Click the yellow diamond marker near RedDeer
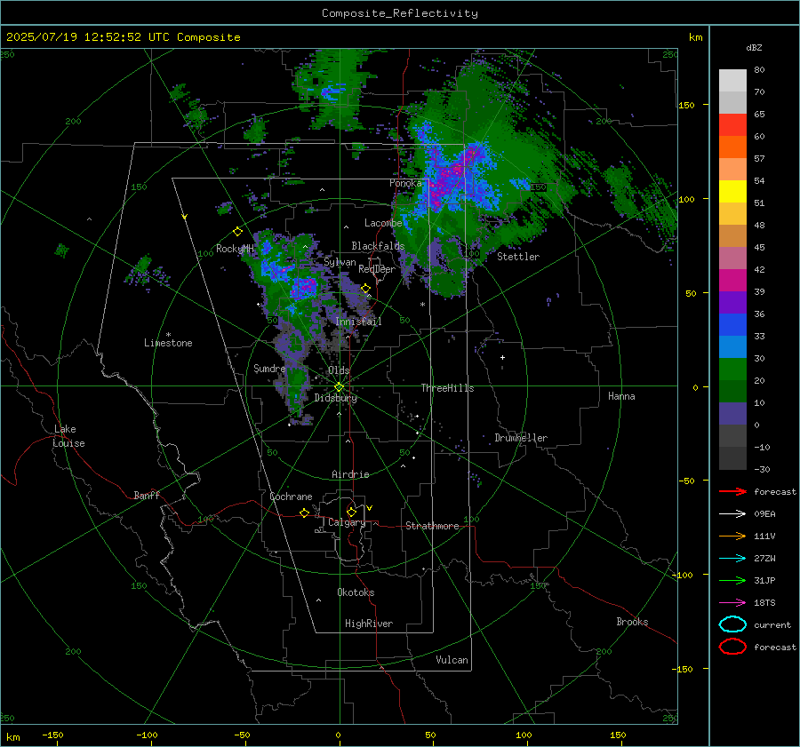This screenshot has width=800, height=747. click(365, 289)
